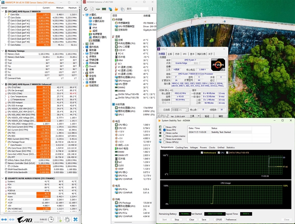
Task: Click the Stress cache icon in stability test
Action: tap(160, 133)
